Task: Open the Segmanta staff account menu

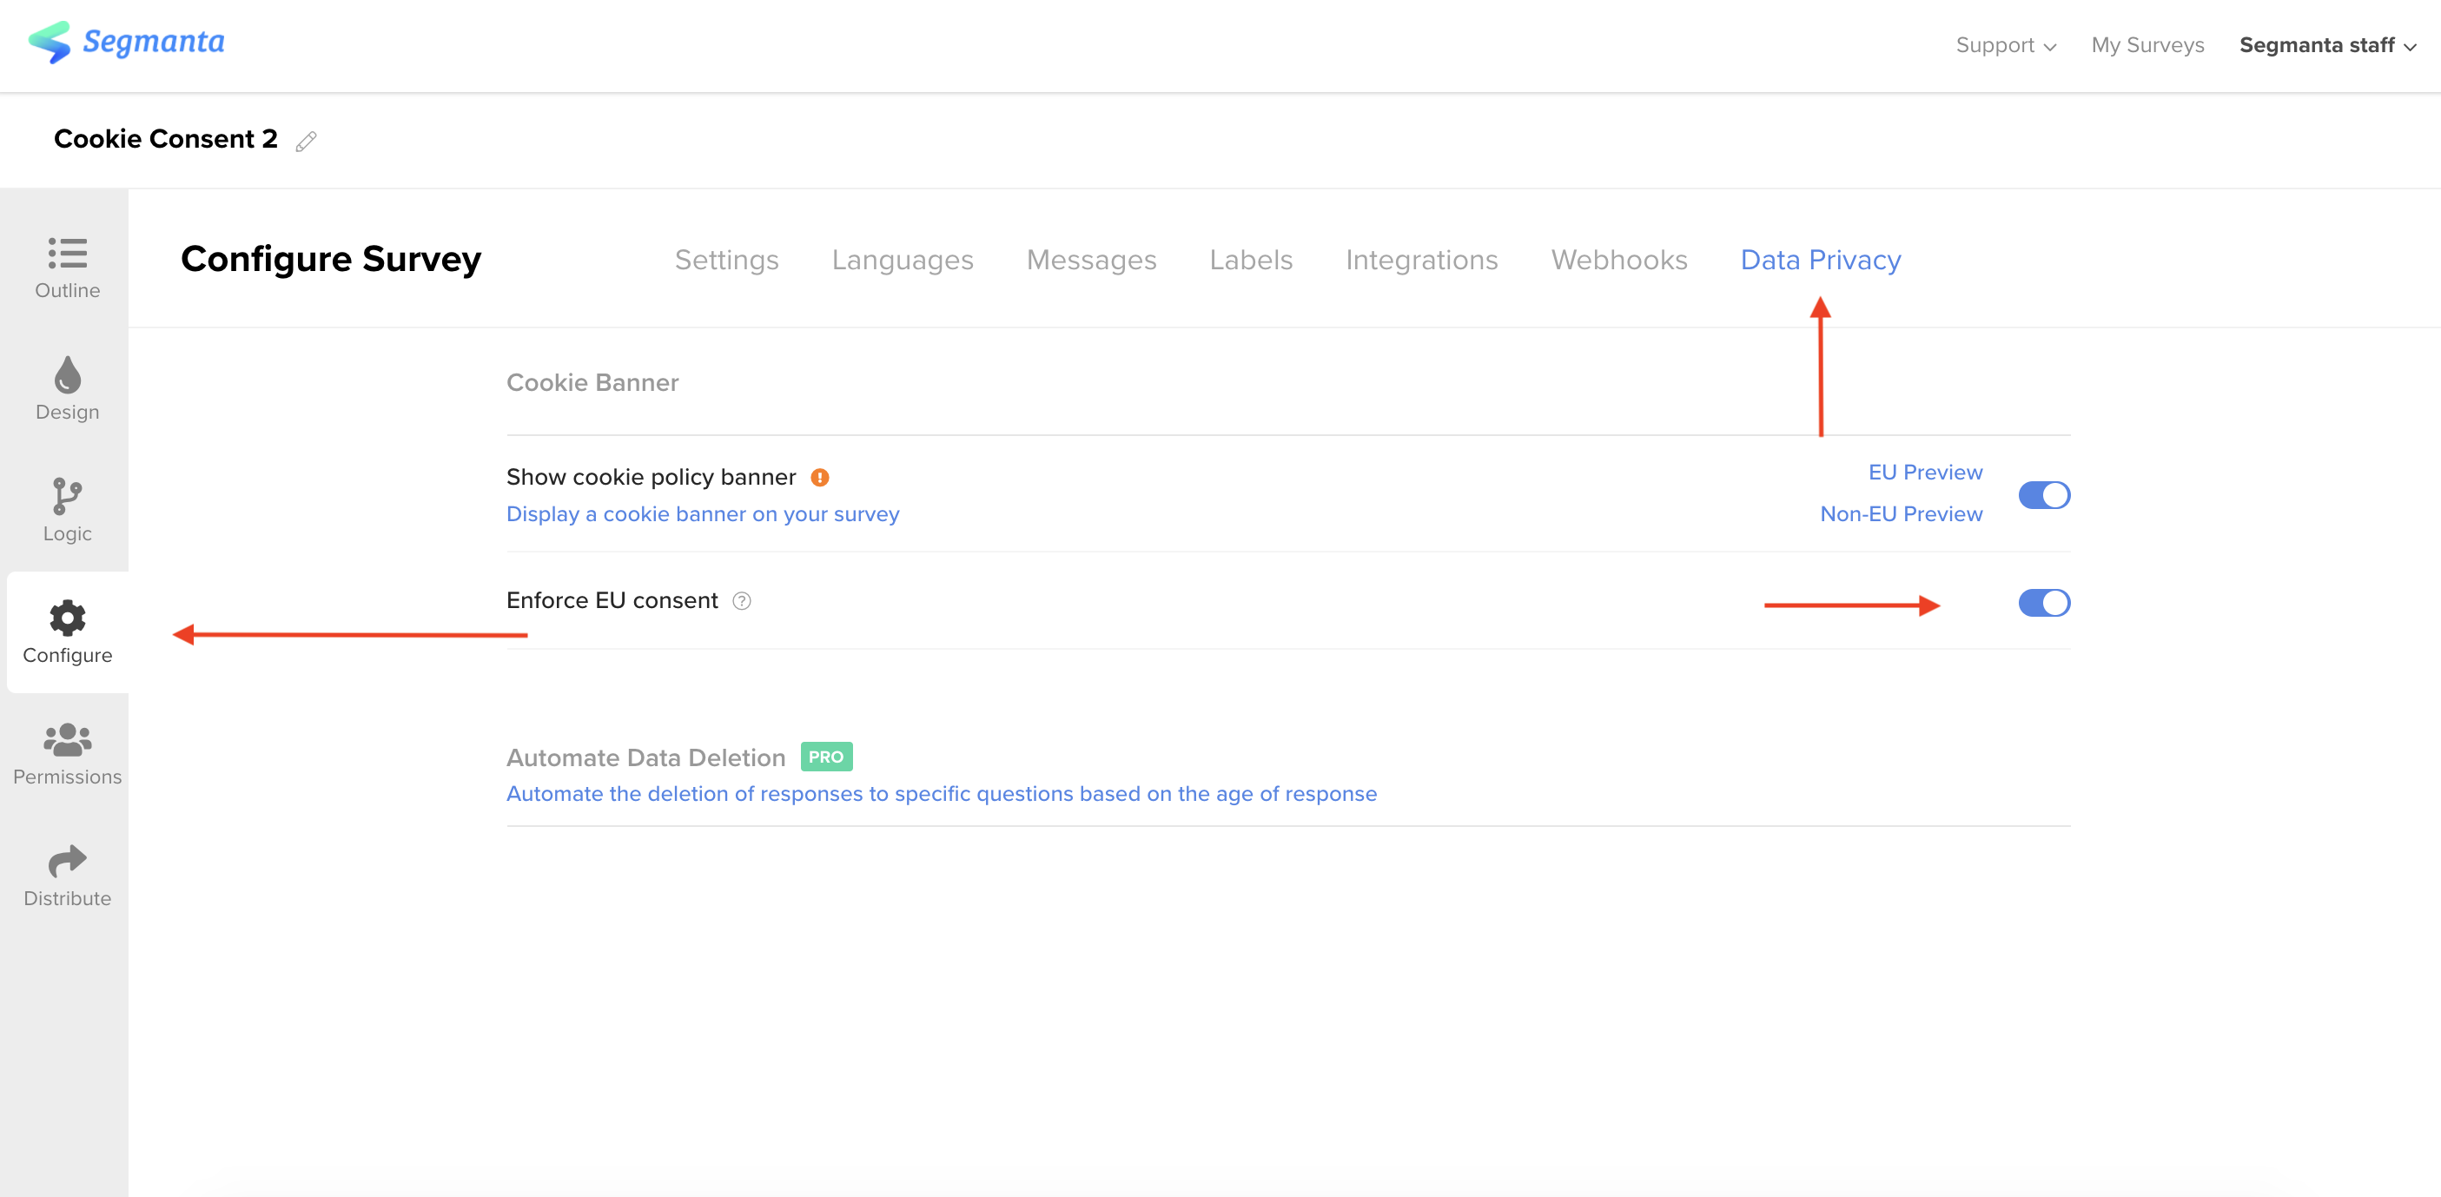Action: (2327, 45)
